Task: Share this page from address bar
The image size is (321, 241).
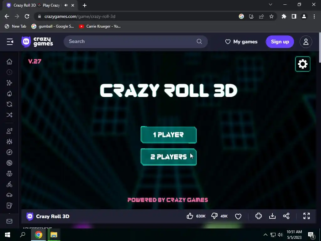Action: (x=261, y=16)
